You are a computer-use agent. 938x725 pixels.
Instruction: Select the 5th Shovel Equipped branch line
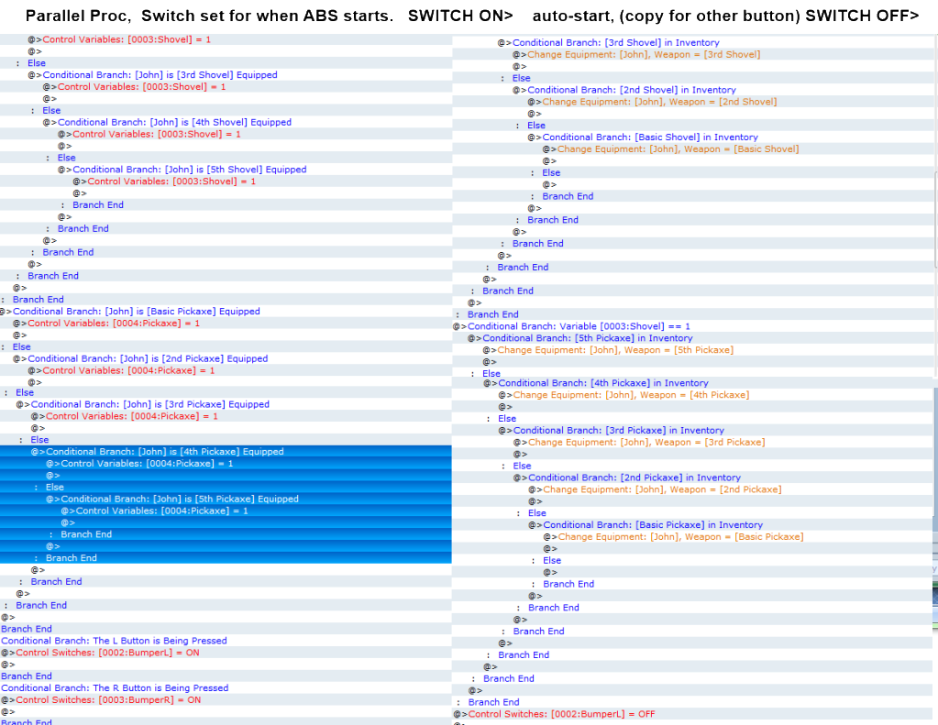pyautogui.click(x=189, y=170)
